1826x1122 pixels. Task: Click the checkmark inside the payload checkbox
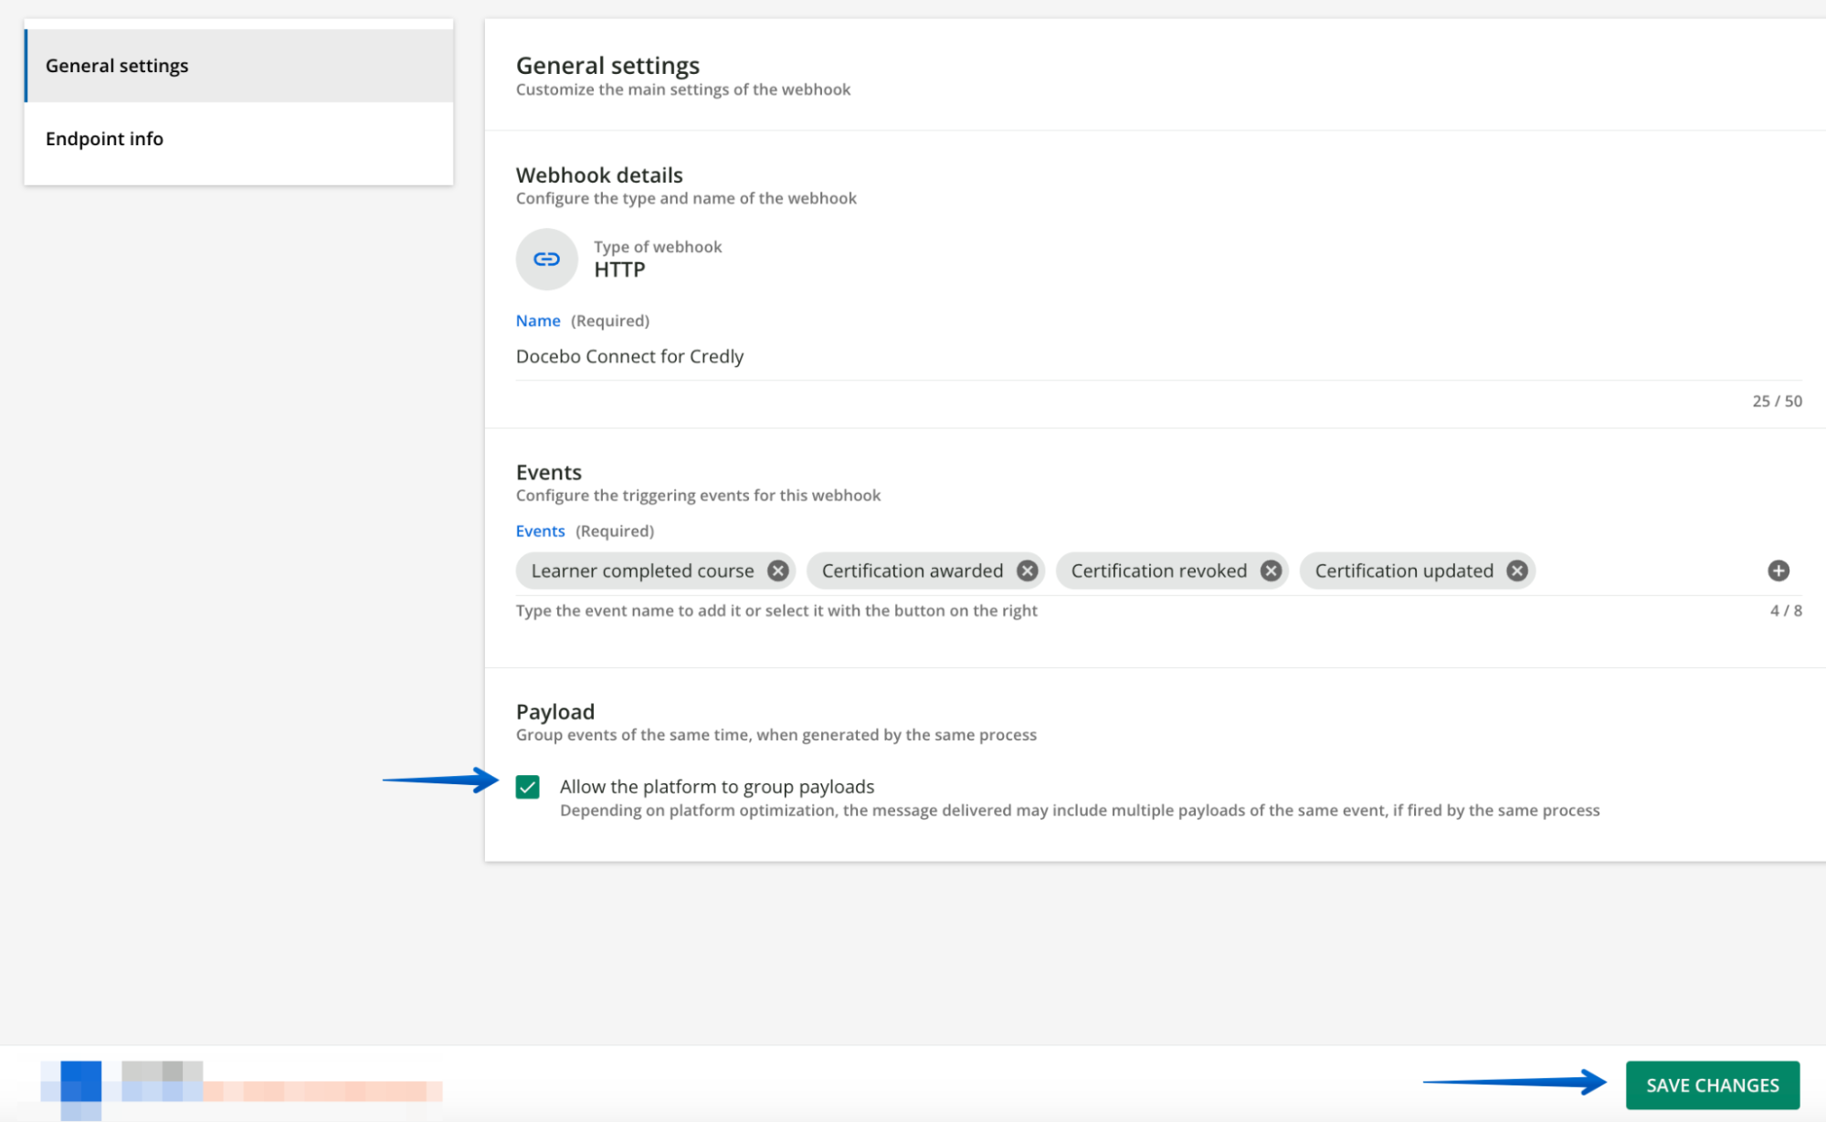[x=528, y=786]
